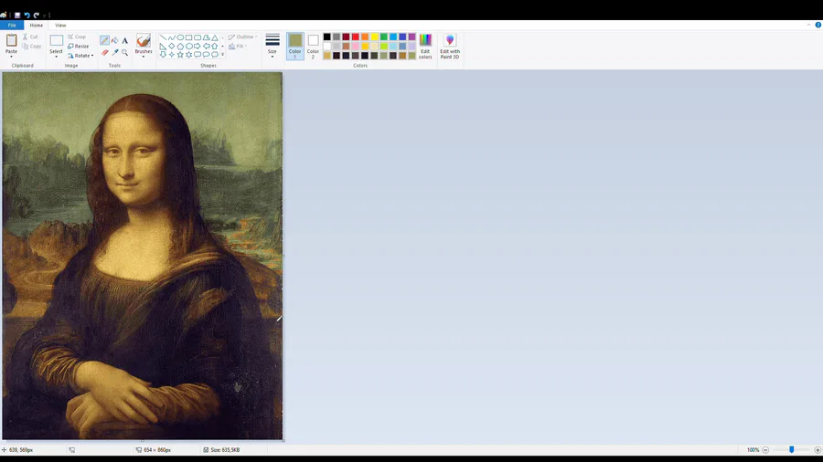This screenshot has height=462, width=823.
Task: Choose the Down arrow shape
Action: point(163,55)
